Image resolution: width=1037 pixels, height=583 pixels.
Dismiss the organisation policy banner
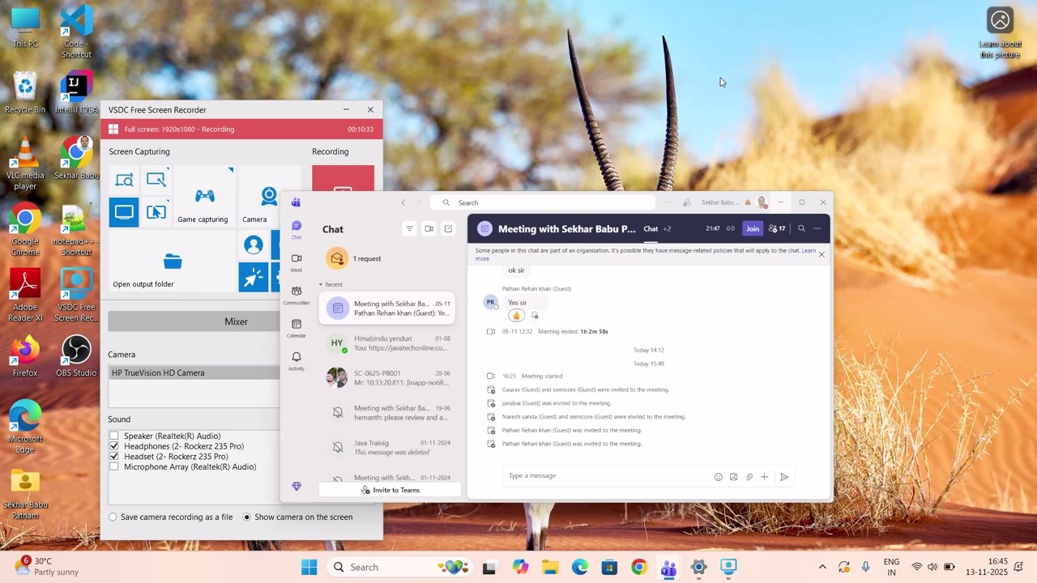click(821, 254)
